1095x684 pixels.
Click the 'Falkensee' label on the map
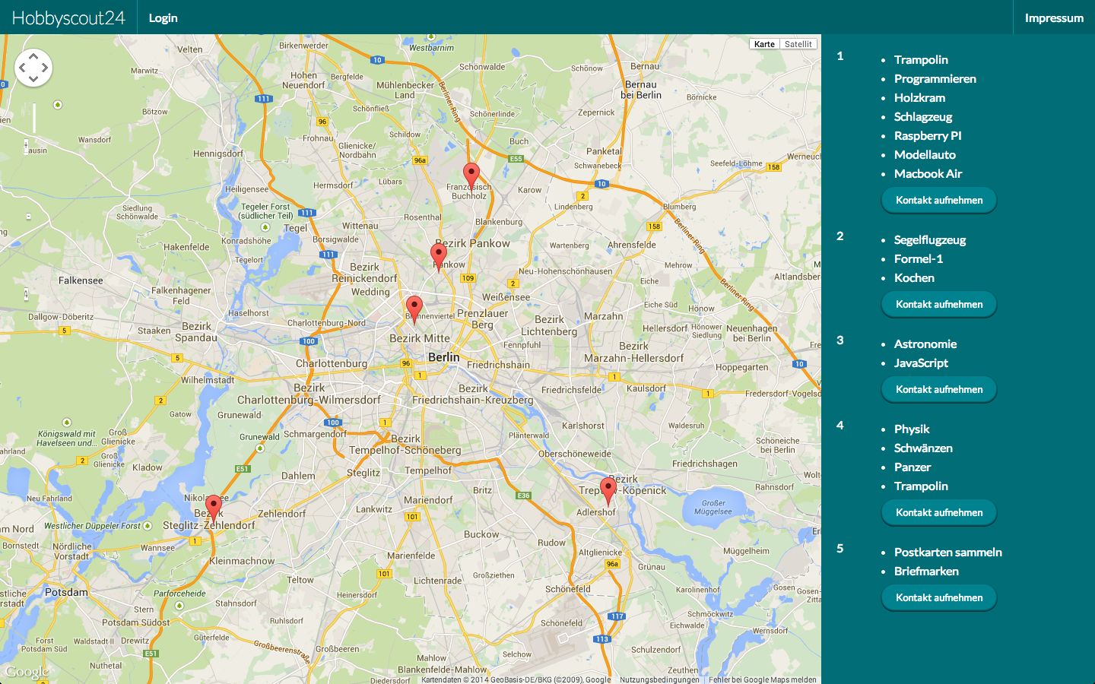pos(81,280)
